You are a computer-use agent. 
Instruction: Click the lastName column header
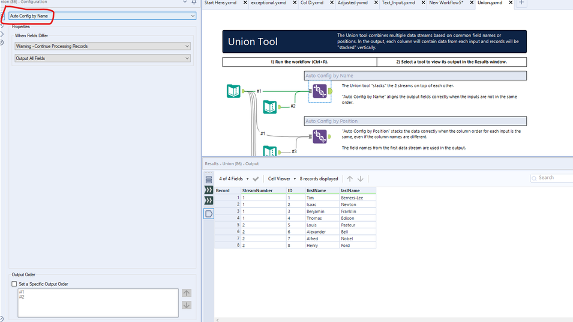pos(358,190)
